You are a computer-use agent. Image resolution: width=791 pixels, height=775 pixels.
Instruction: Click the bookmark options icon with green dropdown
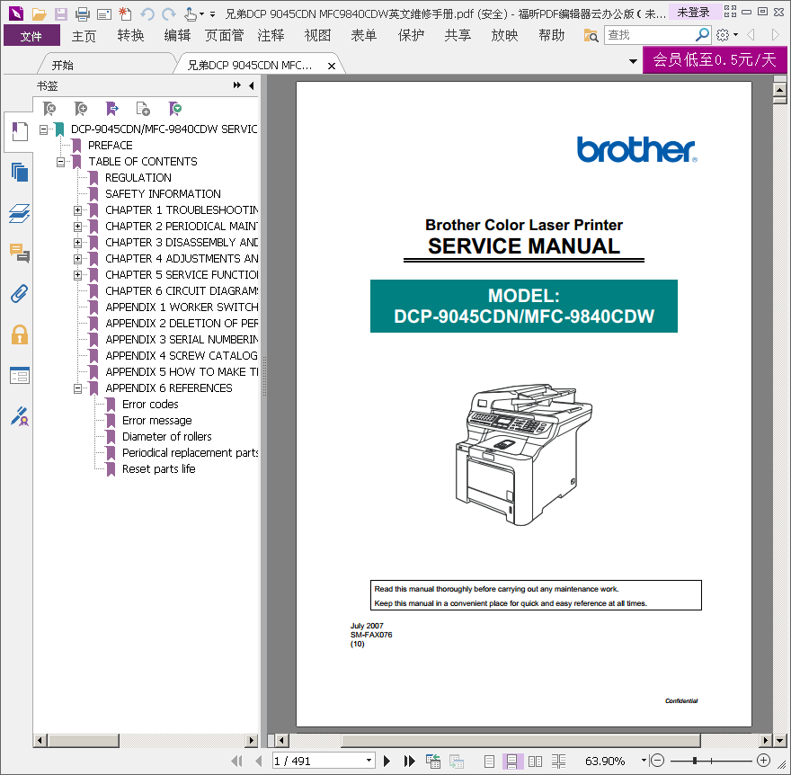pos(175,109)
